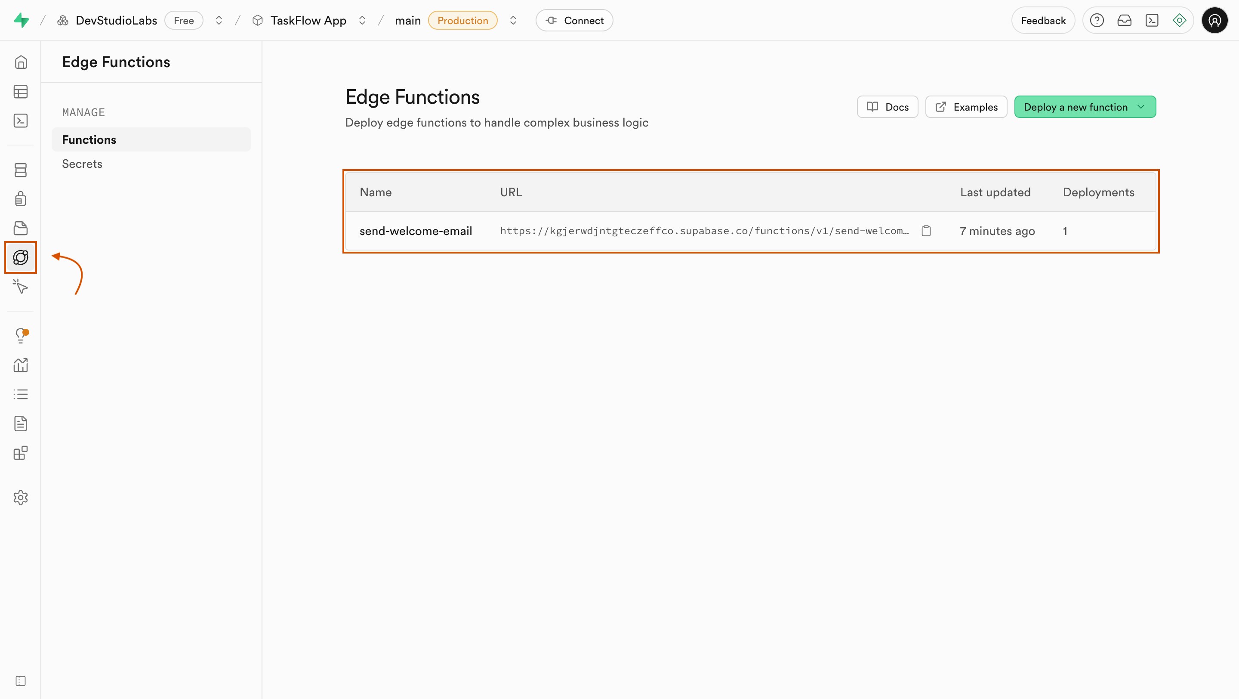Switch to the Secrets tab

[82, 164]
